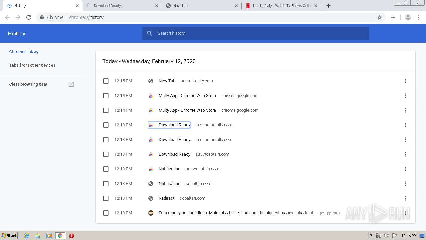Open external link icon beside Clear browsing data
Viewport: 426px width, 240px height.
pos(71,84)
